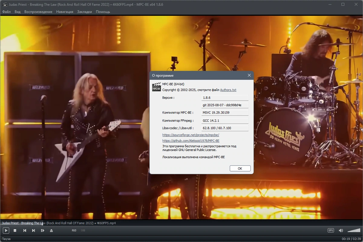
Task: Click the file title text above the playback controls
Action: (x=59, y=223)
